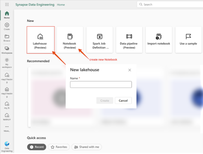Open the app launcher grid icon
The image size is (203, 154).
click(7, 4)
